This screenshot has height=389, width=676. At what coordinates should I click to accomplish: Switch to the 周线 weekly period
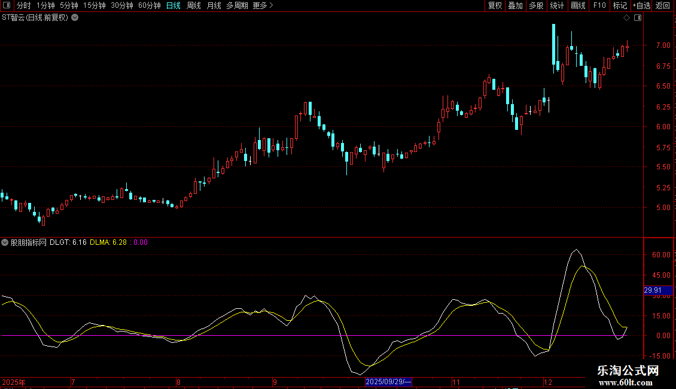click(194, 5)
